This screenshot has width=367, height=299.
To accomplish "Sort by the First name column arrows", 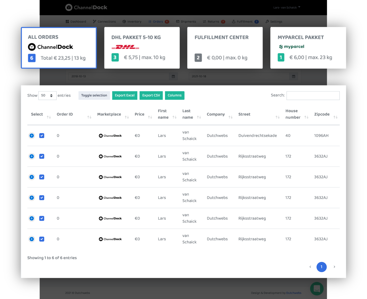I will [174, 117].
